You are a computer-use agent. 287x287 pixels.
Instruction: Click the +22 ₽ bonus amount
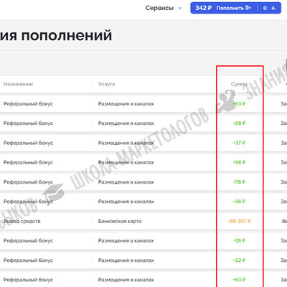pyautogui.click(x=239, y=260)
